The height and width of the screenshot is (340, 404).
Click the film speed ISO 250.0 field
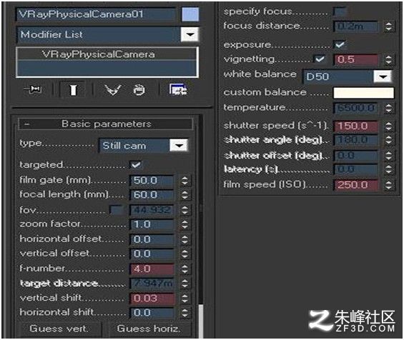(356, 185)
